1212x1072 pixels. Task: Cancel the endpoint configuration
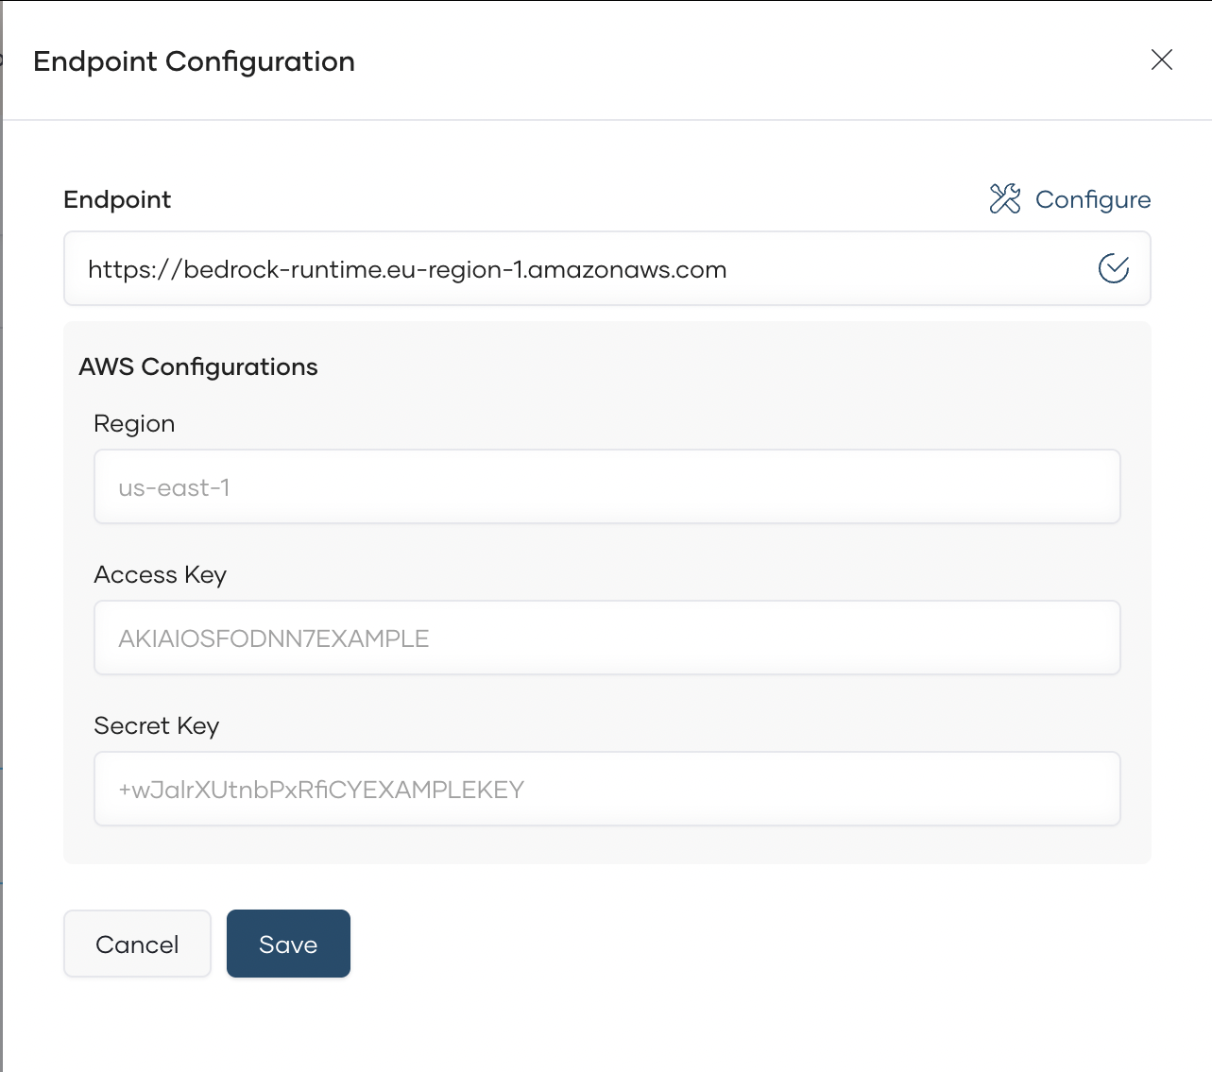137,944
